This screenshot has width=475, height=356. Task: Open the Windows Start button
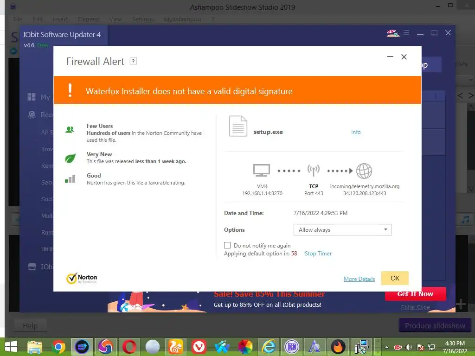point(11,347)
